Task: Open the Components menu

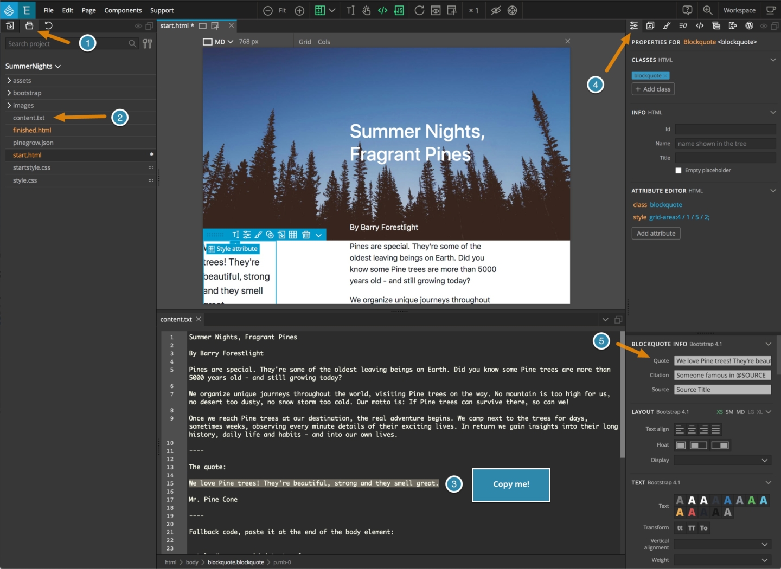Action: pyautogui.click(x=123, y=10)
